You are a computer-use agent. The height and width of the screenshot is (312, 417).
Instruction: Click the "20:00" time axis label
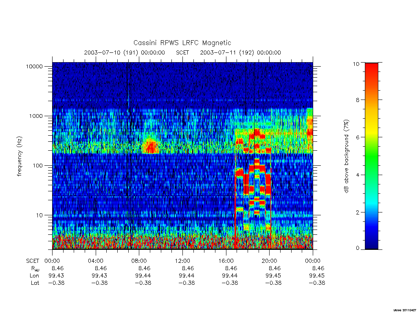pyautogui.click(x=270, y=261)
